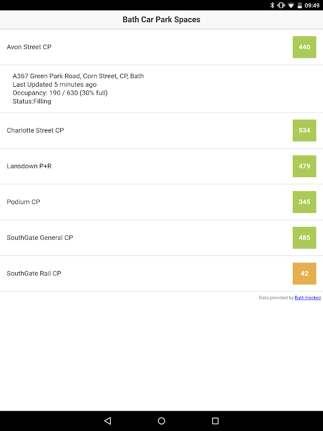323x431 pixels.
Task: Open the Bath:Hacked data provider link
Action: [x=307, y=298]
